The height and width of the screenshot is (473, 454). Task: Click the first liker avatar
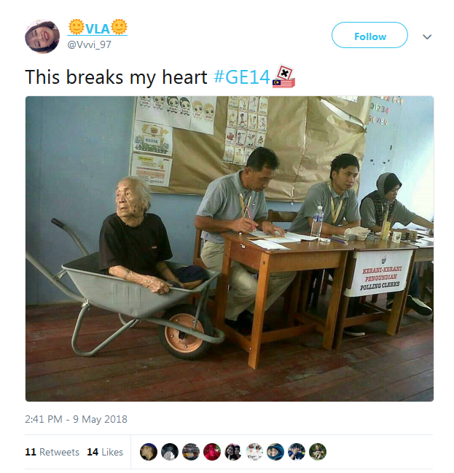(149, 452)
